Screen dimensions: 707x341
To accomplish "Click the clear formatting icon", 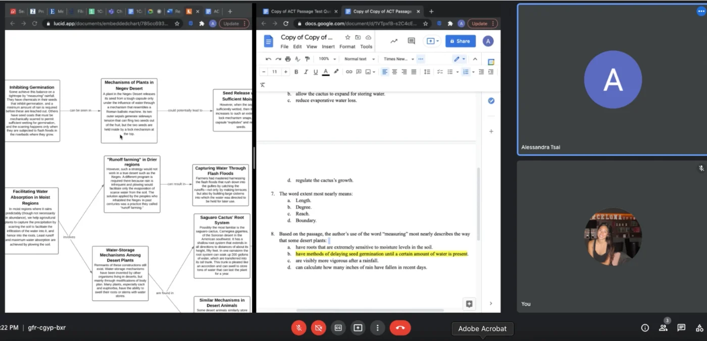I will coord(263,85).
